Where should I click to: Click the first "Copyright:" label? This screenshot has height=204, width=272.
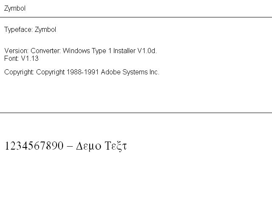19,72
